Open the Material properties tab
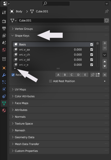The height and width of the screenshot is (160, 111). coord(4,110)
